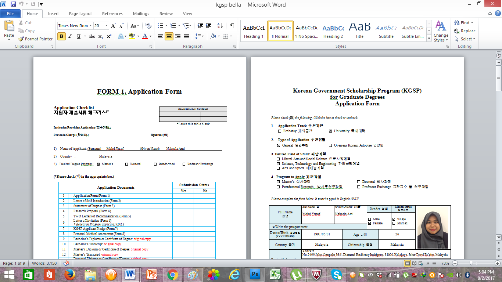Apply the yellow text highlight color
Image resolution: width=502 pixels, height=282 pixels.
tap(132, 36)
